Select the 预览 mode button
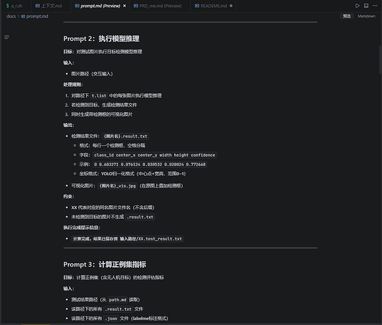The width and height of the screenshot is (382, 325). 347,16
